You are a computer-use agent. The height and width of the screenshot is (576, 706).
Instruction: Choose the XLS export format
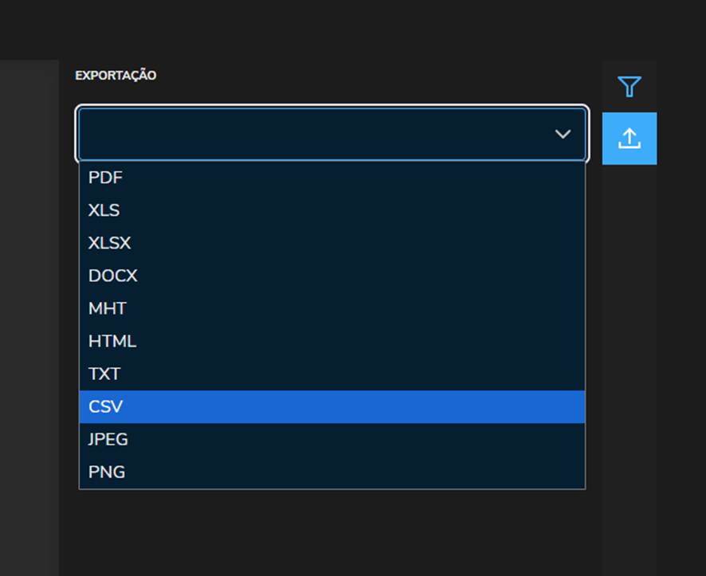click(104, 210)
